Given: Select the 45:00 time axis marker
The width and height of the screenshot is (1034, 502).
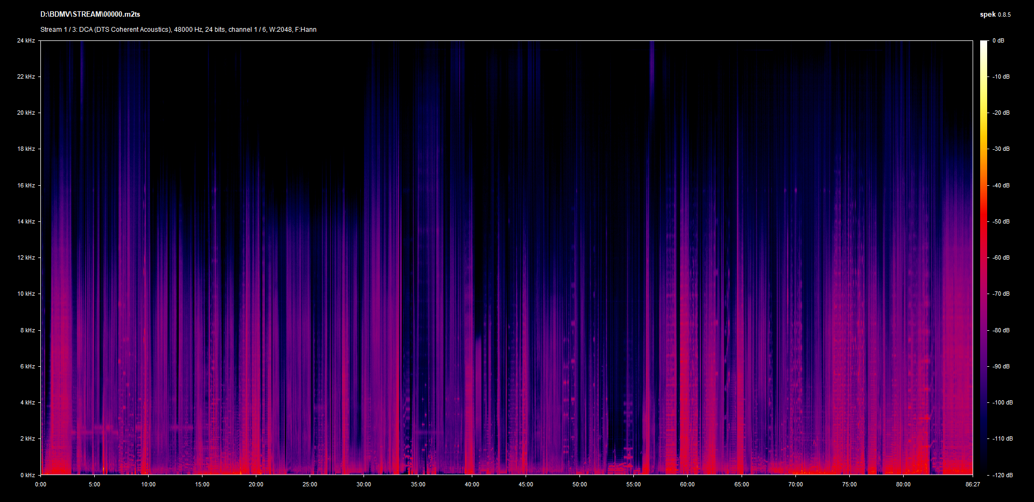Looking at the screenshot, I should click(526, 485).
